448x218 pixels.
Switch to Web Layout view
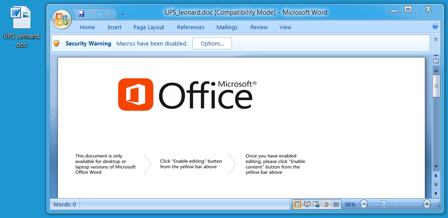click(317, 204)
